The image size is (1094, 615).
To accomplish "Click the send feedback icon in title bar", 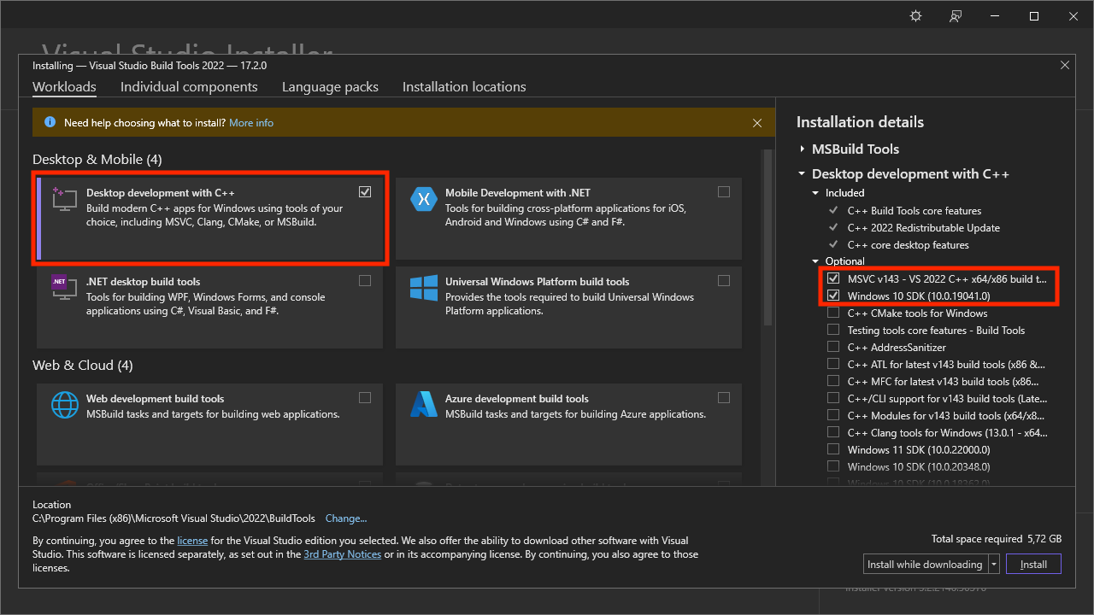I will [955, 15].
